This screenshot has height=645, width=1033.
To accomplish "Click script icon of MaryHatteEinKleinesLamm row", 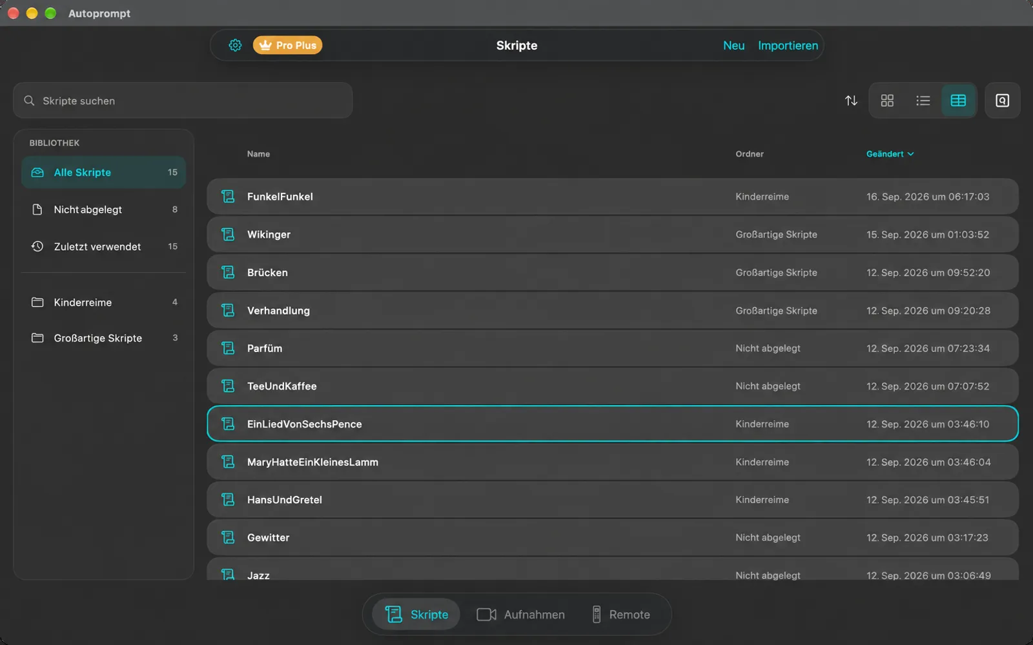I will coord(228,462).
